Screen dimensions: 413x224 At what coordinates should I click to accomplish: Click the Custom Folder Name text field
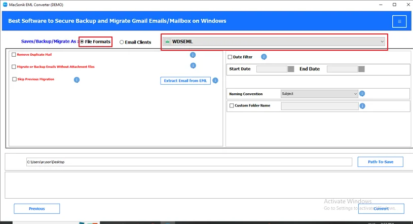tap(320, 106)
